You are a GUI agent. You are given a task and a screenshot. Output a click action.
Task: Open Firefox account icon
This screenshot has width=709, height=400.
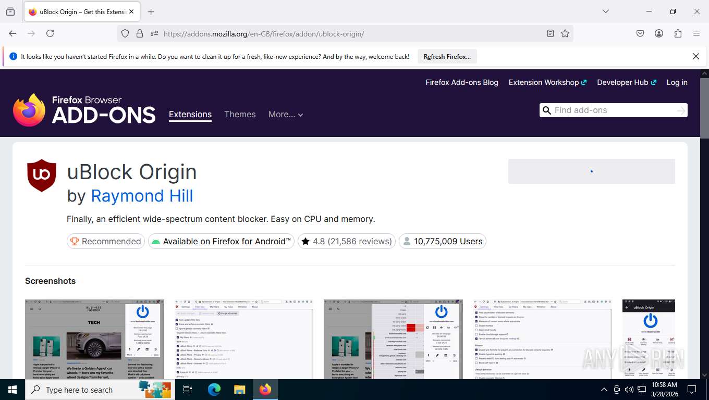pyautogui.click(x=659, y=33)
